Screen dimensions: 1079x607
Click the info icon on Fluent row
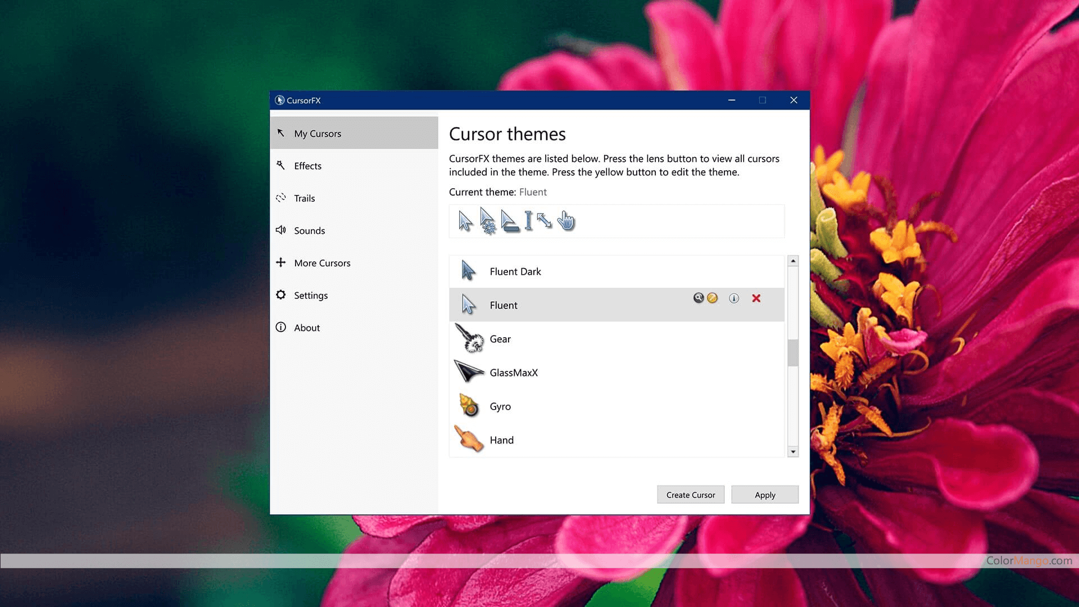pos(734,298)
